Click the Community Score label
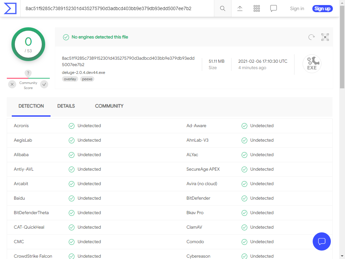Viewport: 345px width, 259px height. 28,85
